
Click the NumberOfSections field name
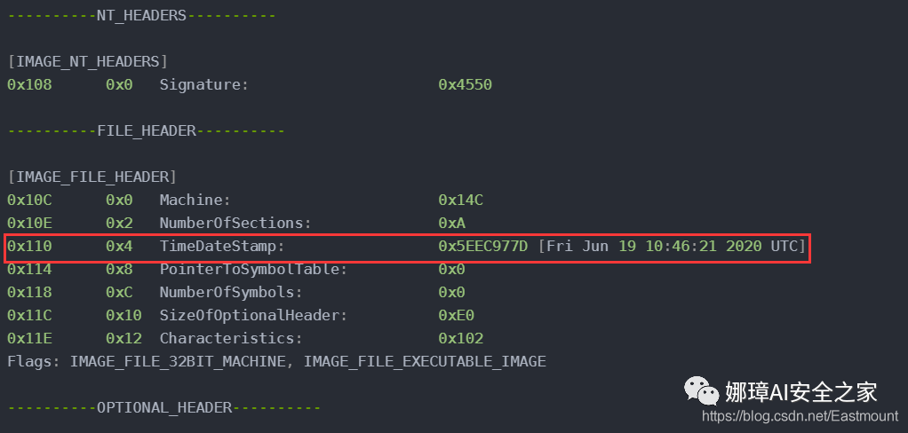click(235, 223)
